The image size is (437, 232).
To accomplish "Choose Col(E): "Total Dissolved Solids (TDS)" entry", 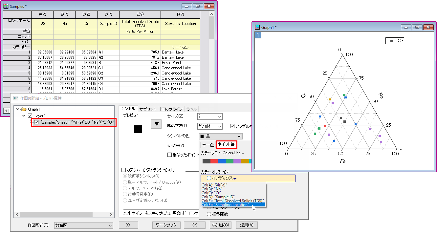I will 233,200.
